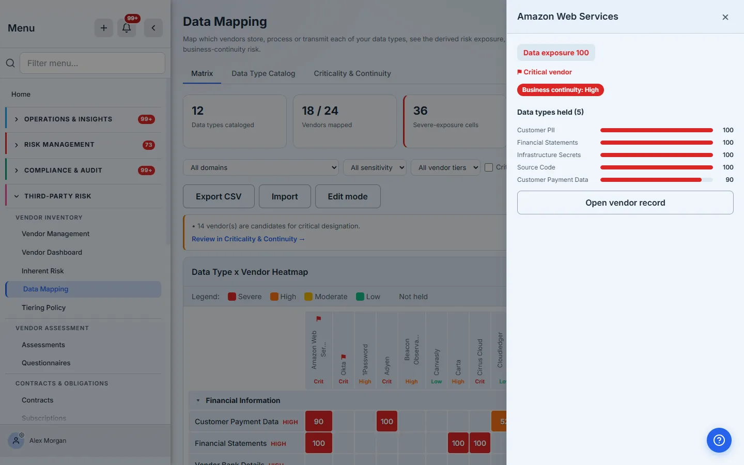Collapse Financial Information heatmap group
744x465 pixels.
point(198,400)
